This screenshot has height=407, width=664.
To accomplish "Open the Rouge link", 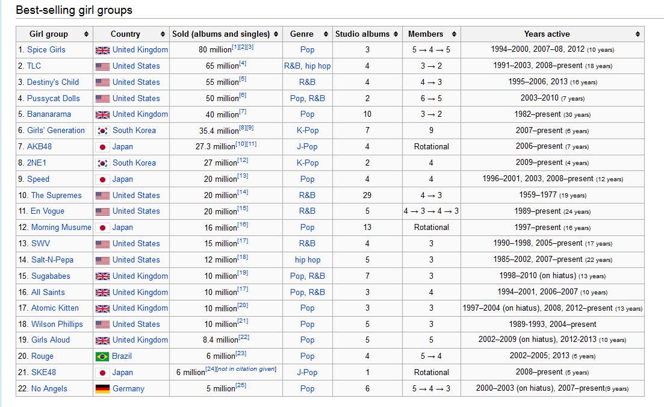I will coord(42,356).
